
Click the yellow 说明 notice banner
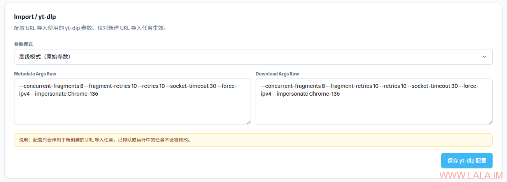(x=253, y=140)
